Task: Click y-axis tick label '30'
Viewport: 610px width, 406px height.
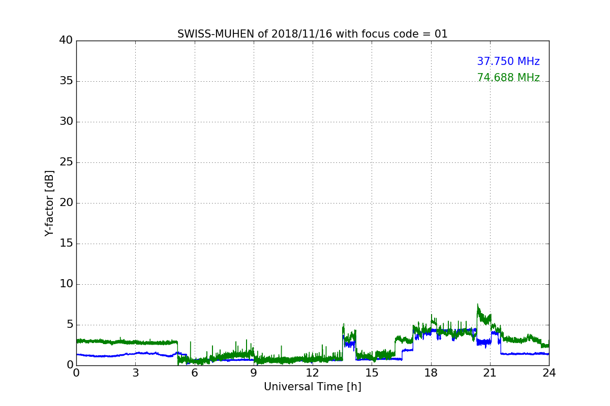Action: (66, 122)
